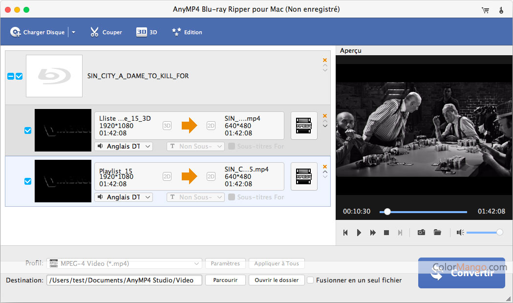Viewport: 513px width, 303px height.
Task: Open the Charger Disque dropdown arrow
Action: (x=73, y=32)
